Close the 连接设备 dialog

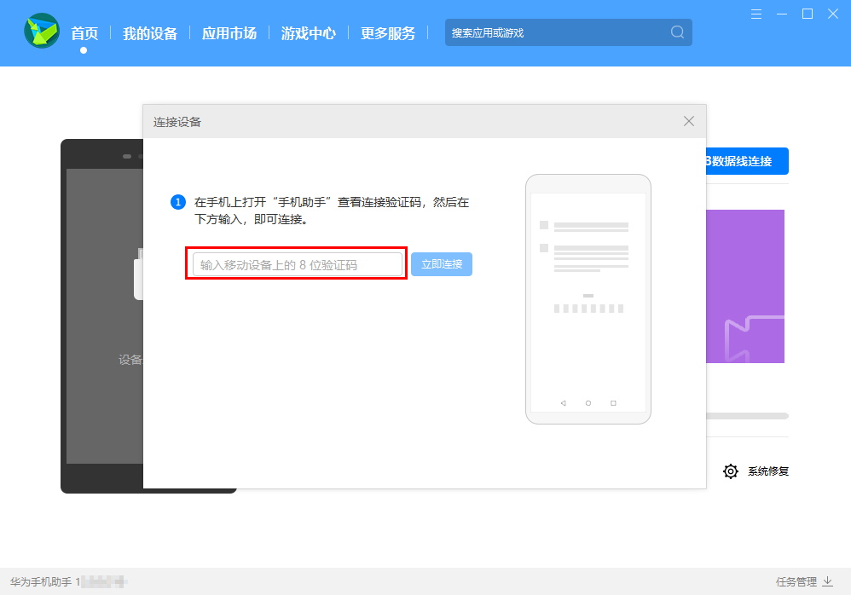click(689, 121)
